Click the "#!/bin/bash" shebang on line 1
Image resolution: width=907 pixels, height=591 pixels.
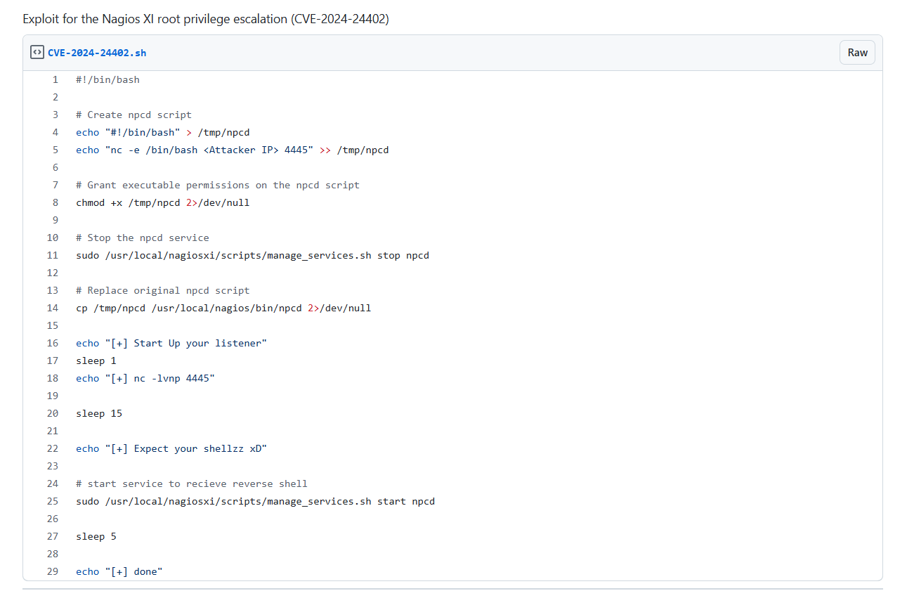click(108, 79)
